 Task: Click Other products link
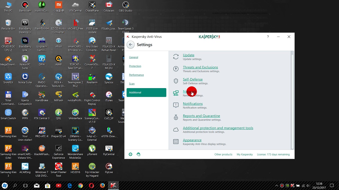pos(223,154)
